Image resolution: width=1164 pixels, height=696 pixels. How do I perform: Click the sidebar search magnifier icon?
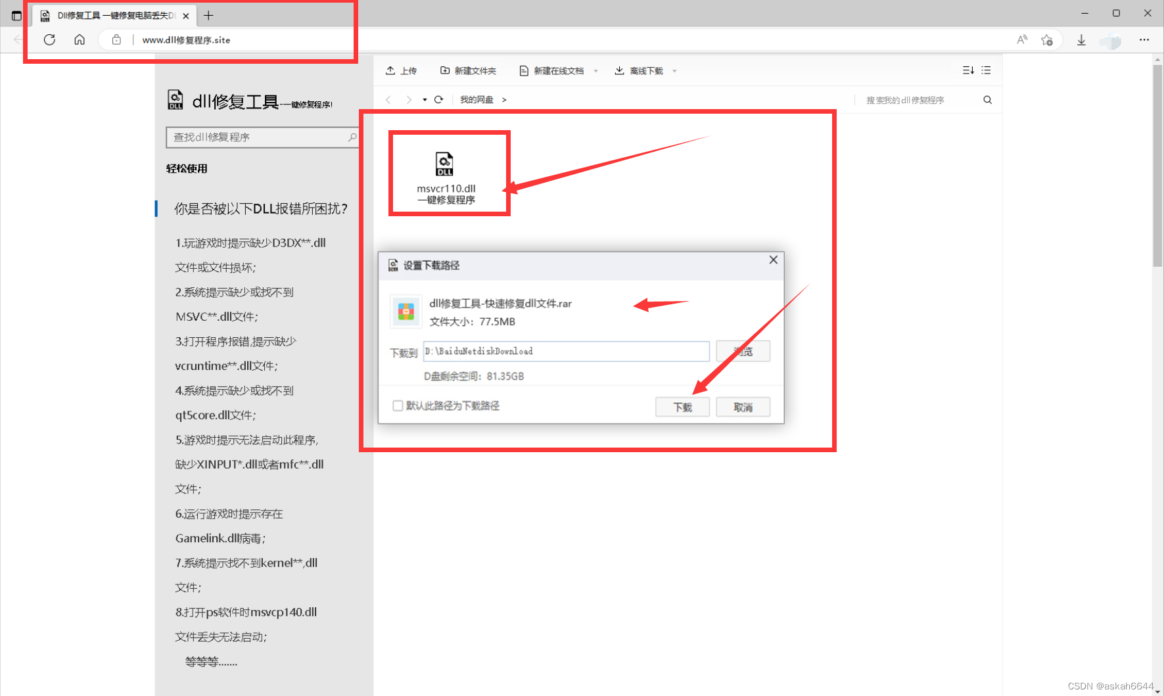pos(352,137)
